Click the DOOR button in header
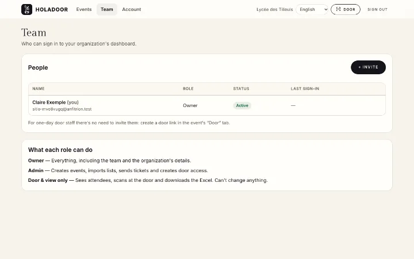The width and height of the screenshot is (414, 259). [346, 10]
